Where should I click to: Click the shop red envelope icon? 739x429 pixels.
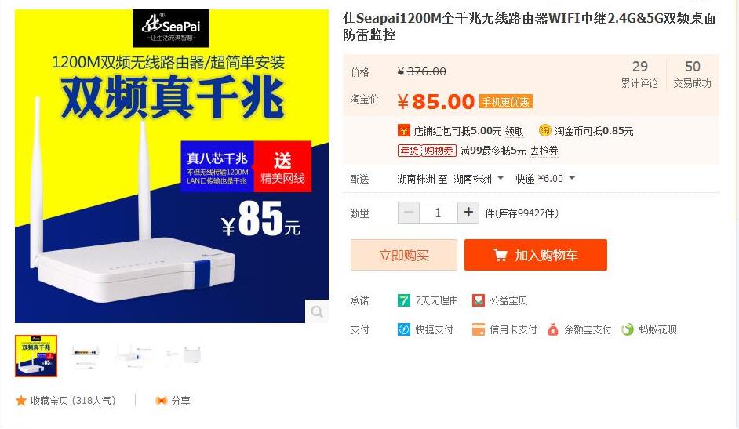coord(403,130)
